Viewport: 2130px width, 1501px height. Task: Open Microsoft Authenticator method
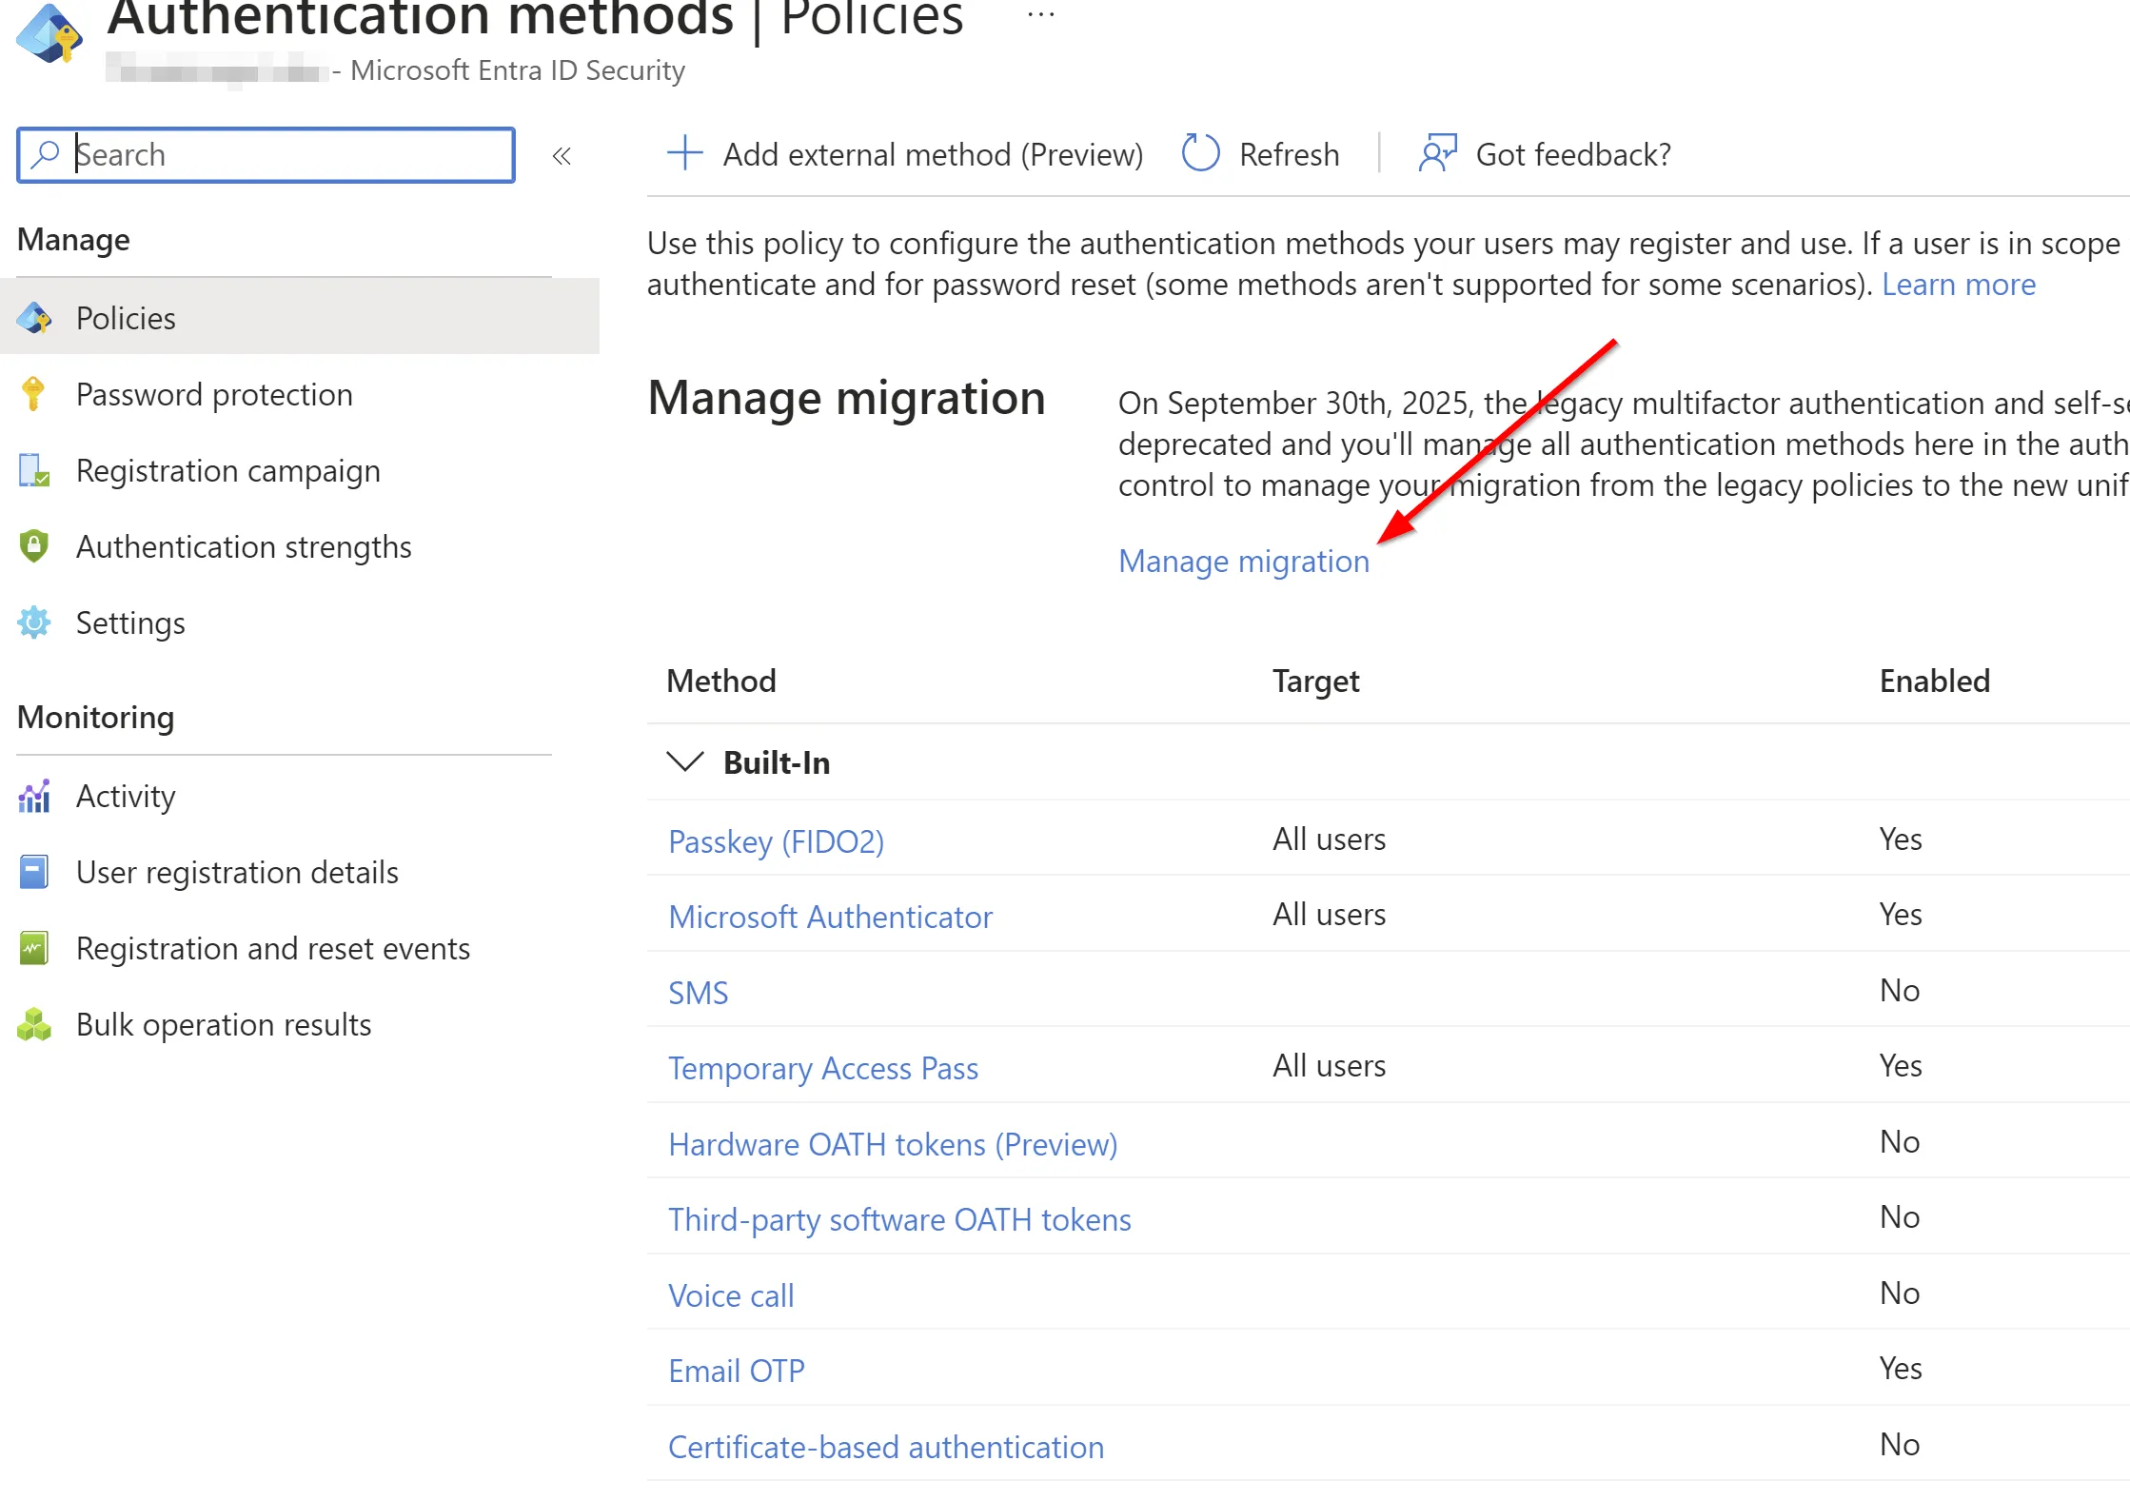(x=830, y=917)
